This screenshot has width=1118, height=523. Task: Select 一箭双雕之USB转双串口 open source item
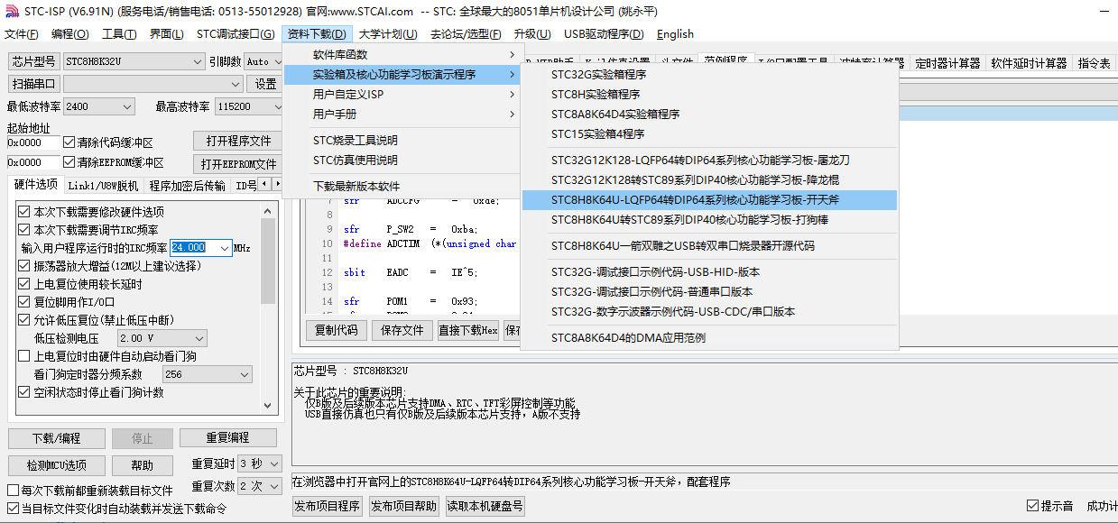[709, 245]
